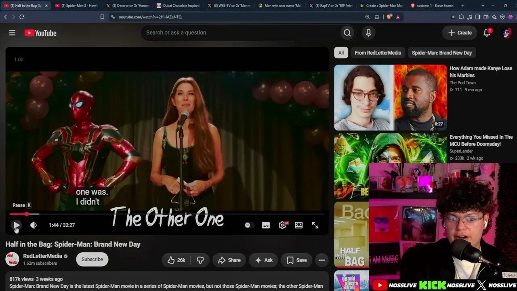
Task: Close the active Half in the Bag tab
Action: [46, 6]
